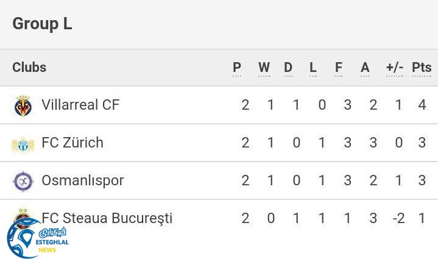Open the FC Steaua Bucureşti team link
This screenshot has height=270, width=438.
click(x=107, y=218)
